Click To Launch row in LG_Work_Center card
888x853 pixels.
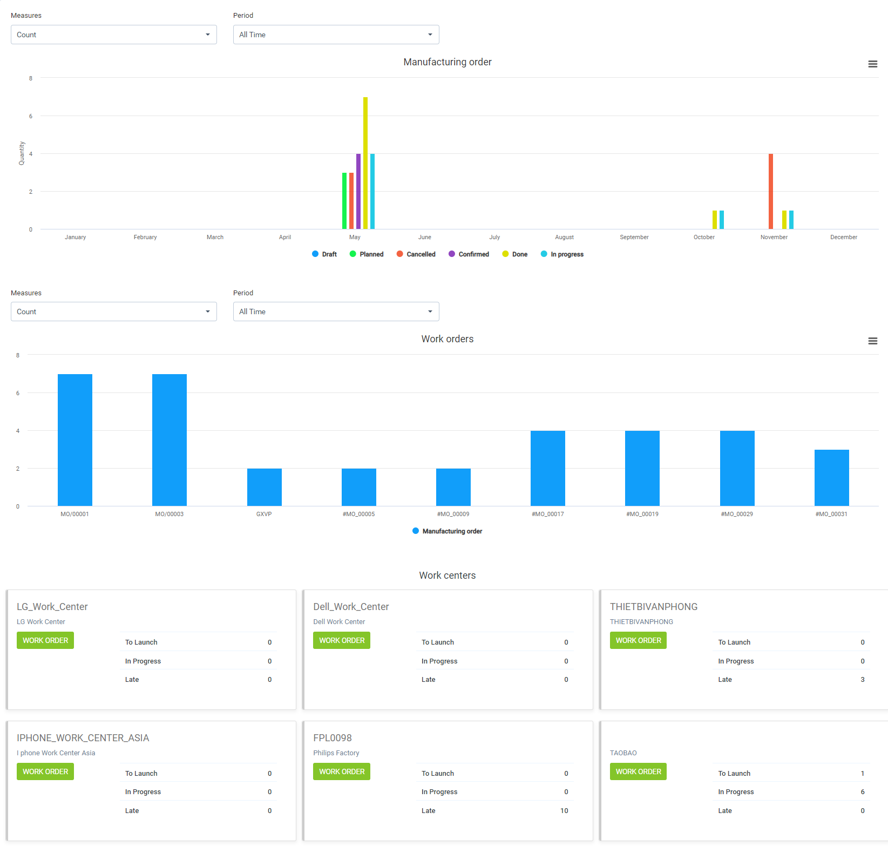[198, 642]
